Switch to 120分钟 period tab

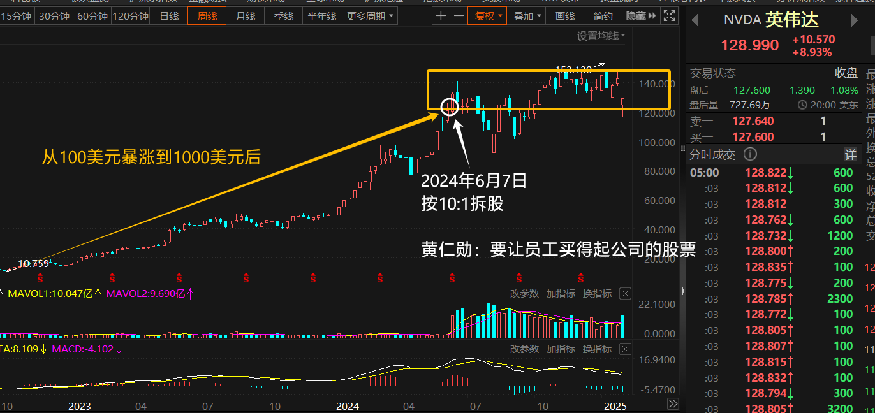pyautogui.click(x=131, y=16)
